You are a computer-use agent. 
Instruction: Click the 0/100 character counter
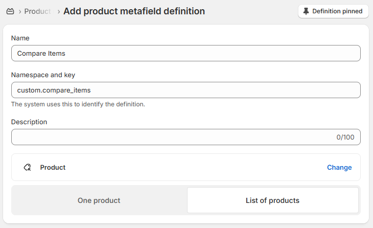coord(345,137)
